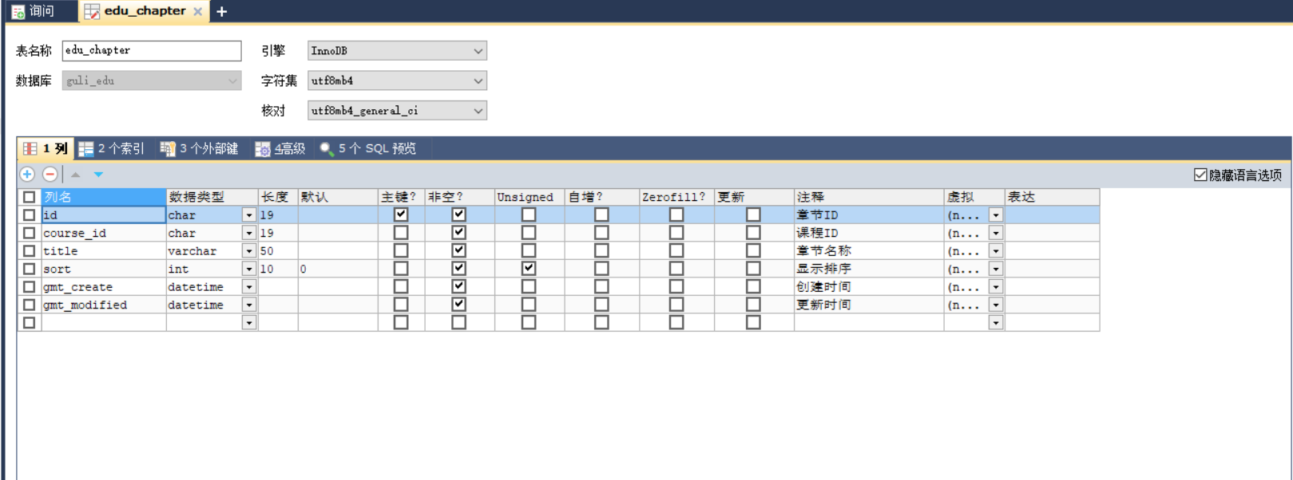Toggle Zerofill checkbox for sort row
The height and width of the screenshot is (480, 1293).
(676, 269)
